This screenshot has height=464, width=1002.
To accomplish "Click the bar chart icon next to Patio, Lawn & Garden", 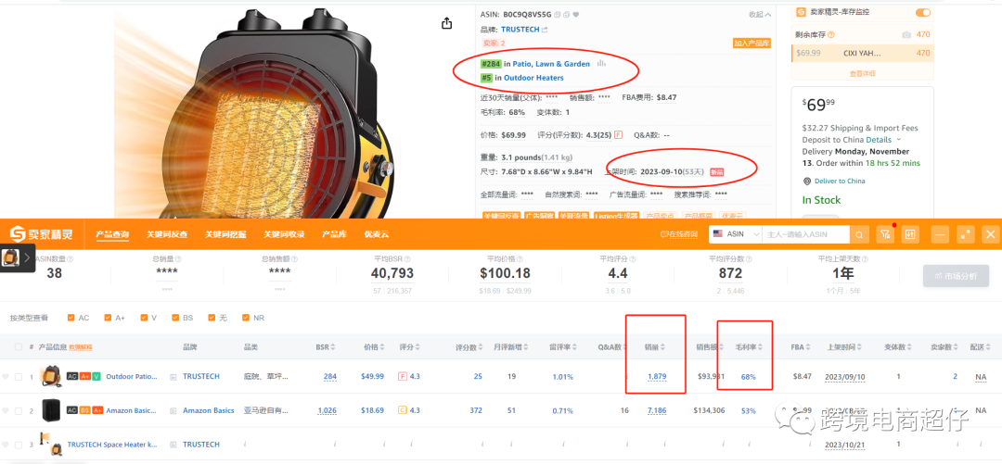I will point(601,63).
